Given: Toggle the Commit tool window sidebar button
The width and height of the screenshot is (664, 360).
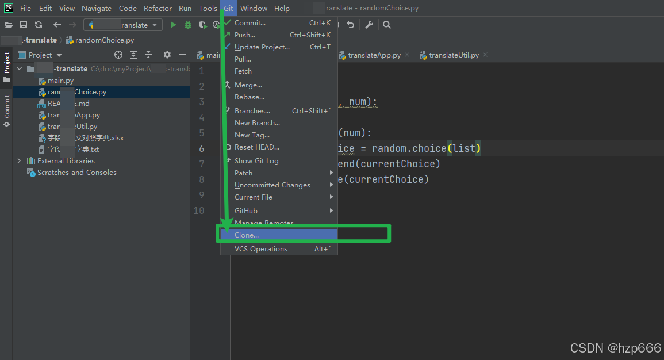Looking at the screenshot, I should 7,106.
